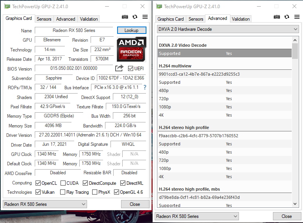
Task: Click GPU-Z app icon in right title bar
Action: click(x=159, y=6)
